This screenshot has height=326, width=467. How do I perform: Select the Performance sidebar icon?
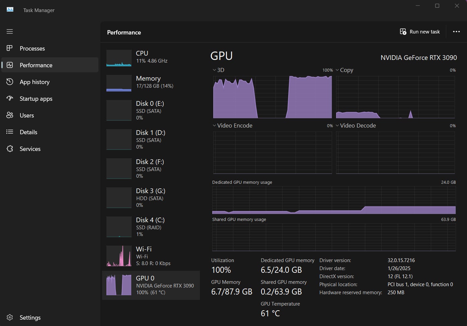(x=10, y=65)
